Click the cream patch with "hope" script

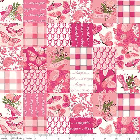tap(81, 82)
